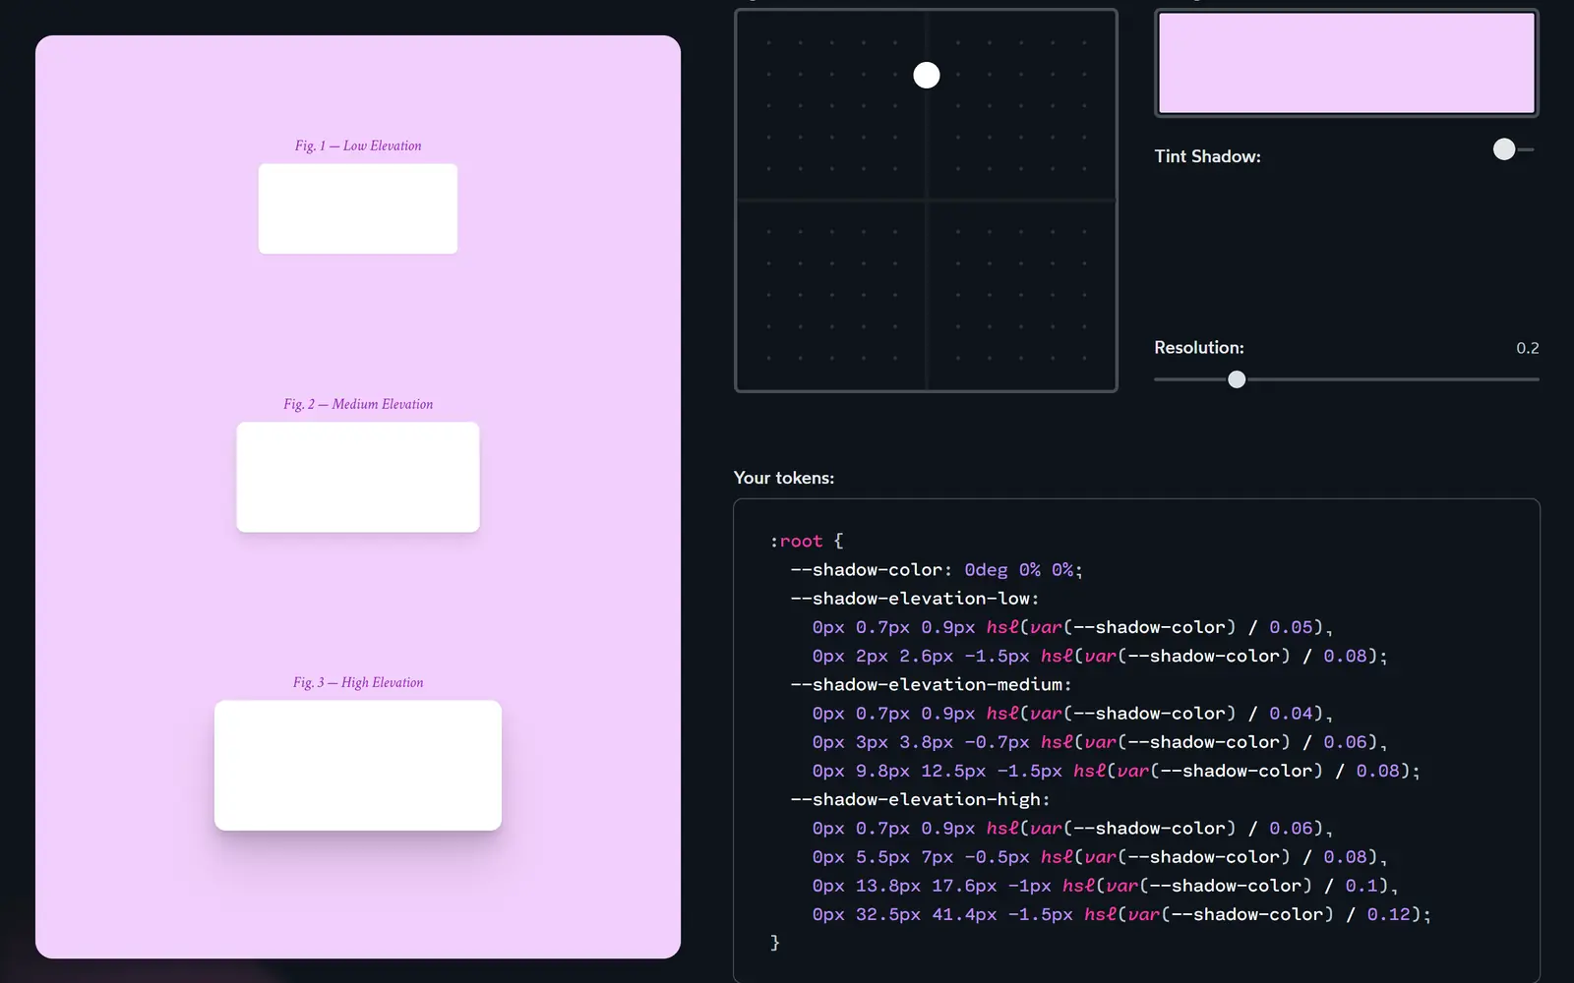
Task: Click the 'Fig. 1 — Low Elevation' caption
Action: click(358, 145)
